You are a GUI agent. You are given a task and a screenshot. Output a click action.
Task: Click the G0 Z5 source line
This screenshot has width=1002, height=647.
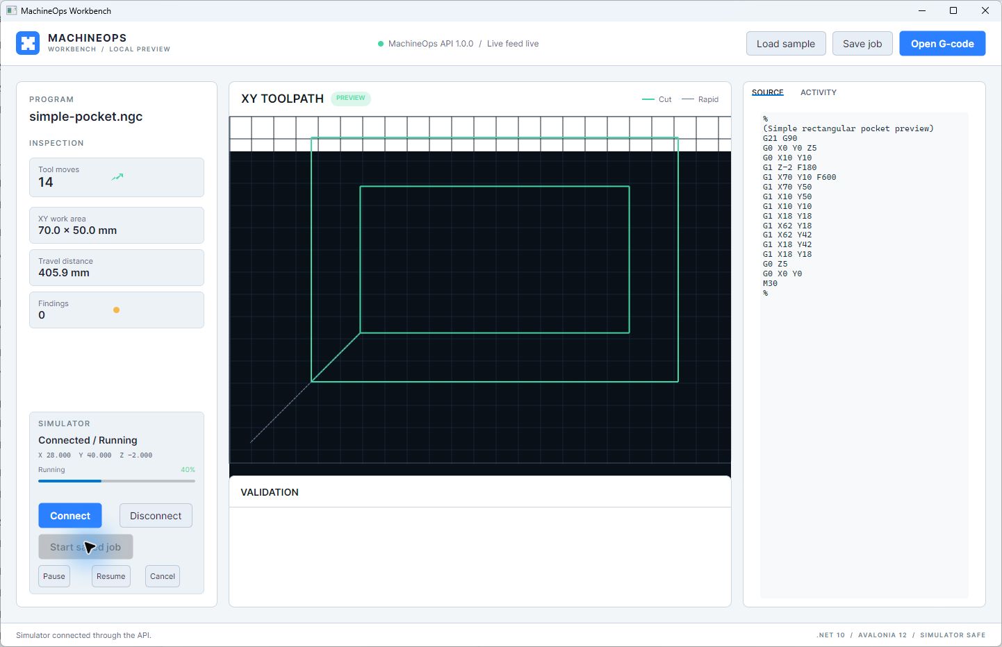tap(775, 264)
